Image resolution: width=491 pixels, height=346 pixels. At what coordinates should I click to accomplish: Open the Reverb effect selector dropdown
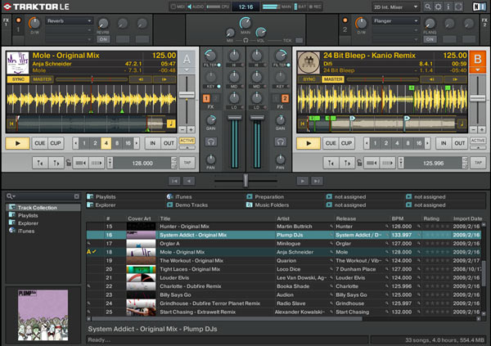pos(69,21)
